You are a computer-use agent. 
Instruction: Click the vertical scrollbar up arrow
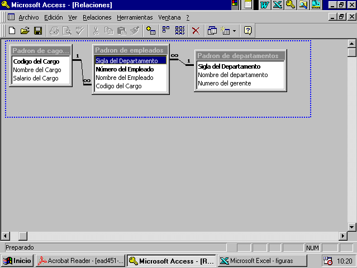(x=352, y=44)
